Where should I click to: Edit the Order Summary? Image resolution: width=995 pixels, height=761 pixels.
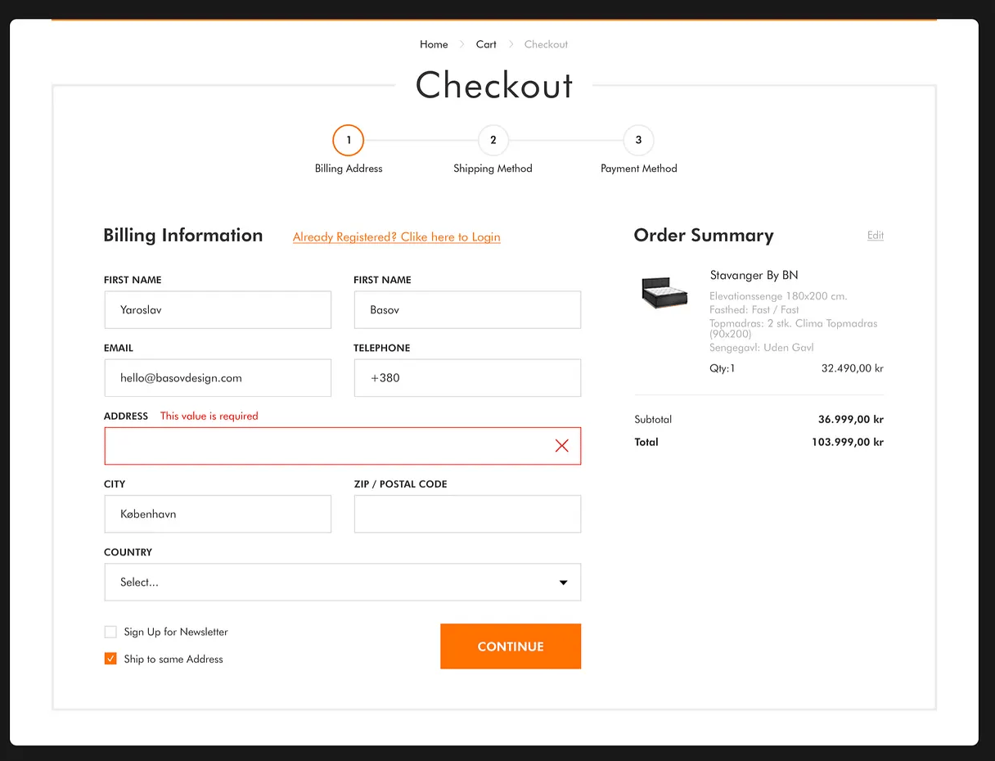[875, 236]
